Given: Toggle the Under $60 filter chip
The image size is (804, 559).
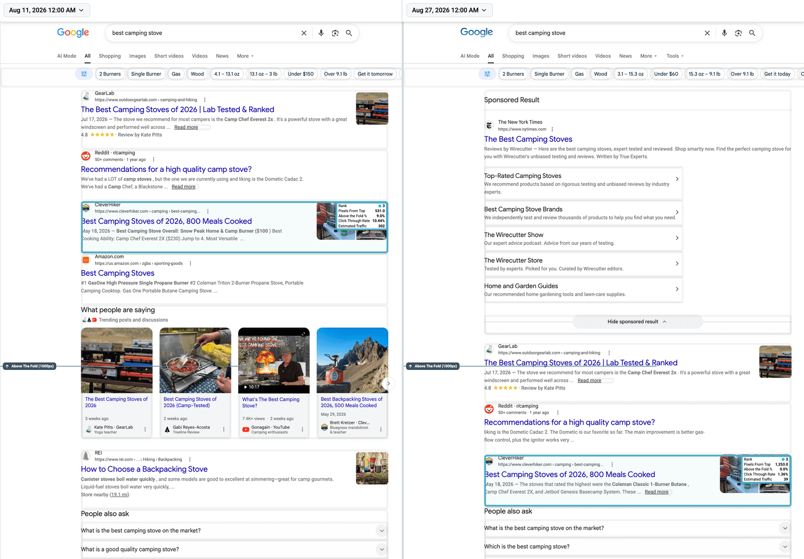Looking at the screenshot, I should [x=666, y=74].
